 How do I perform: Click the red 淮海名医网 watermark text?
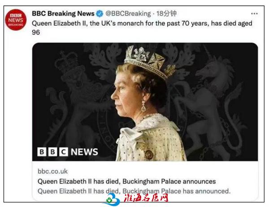coord(146,198)
